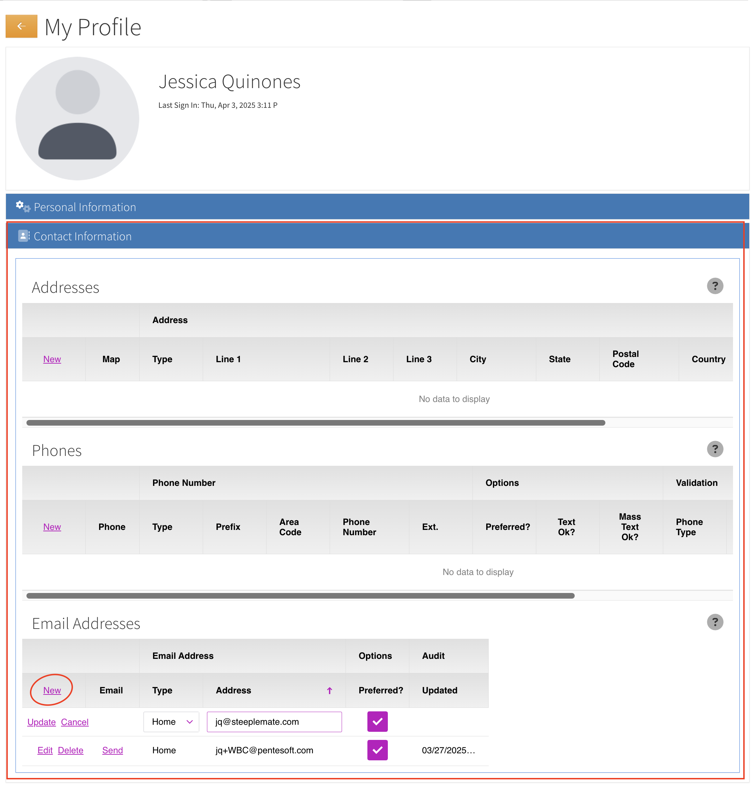The height and width of the screenshot is (785, 751).
Task: Open the Addresses help question mark
Action: pyautogui.click(x=715, y=286)
